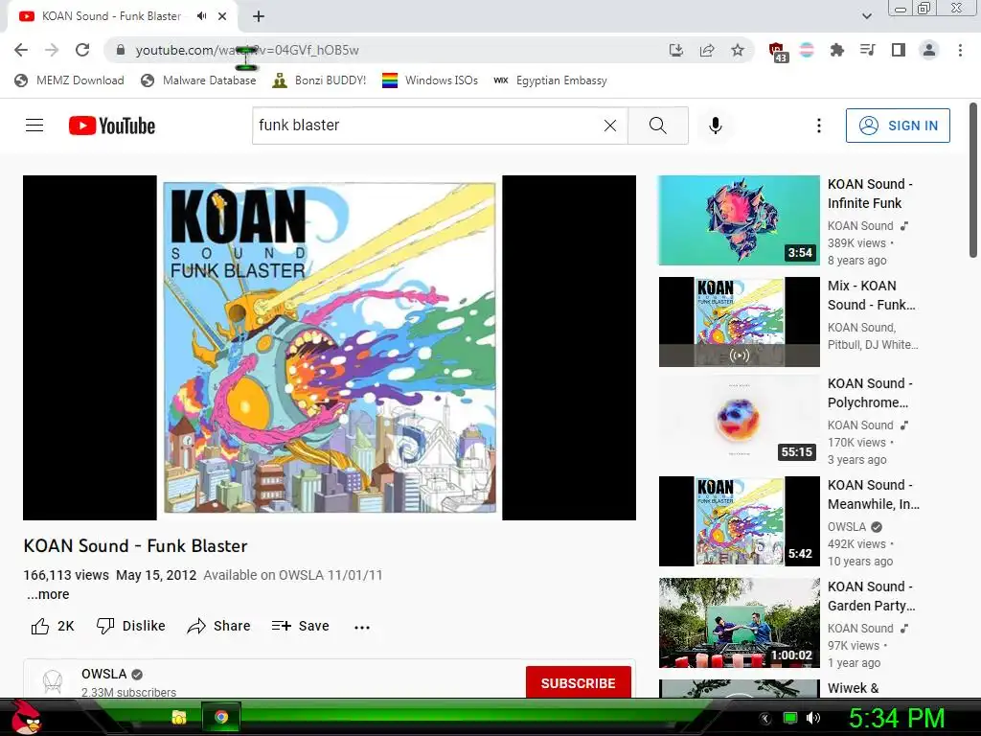Go to YouTube home via the logo
Viewport: 981px width, 736px height.
(x=112, y=126)
